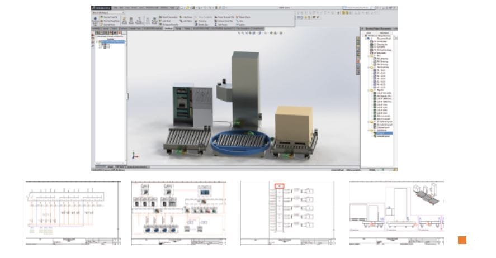This screenshot has width=496, height=258.
Task: Select the highlighted item in the left tree
Action: click(114, 41)
